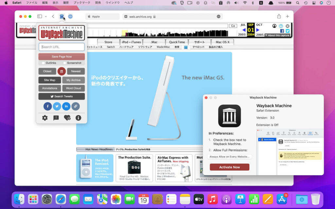The height and width of the screenshot is (209, 335).
Task: Open the 開発 menu in menu bar
Action: tap(98, 3)
